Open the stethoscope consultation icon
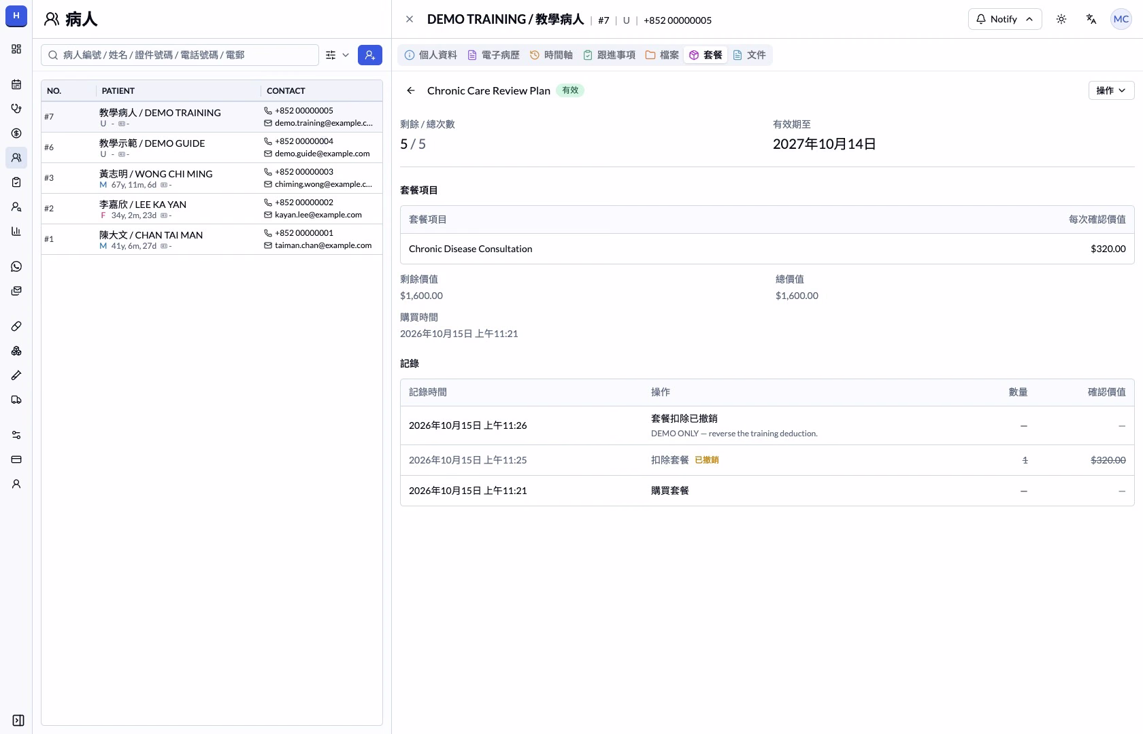This screenshot has height=734, width=1143. pyautogui.click(x=16, y=109)
